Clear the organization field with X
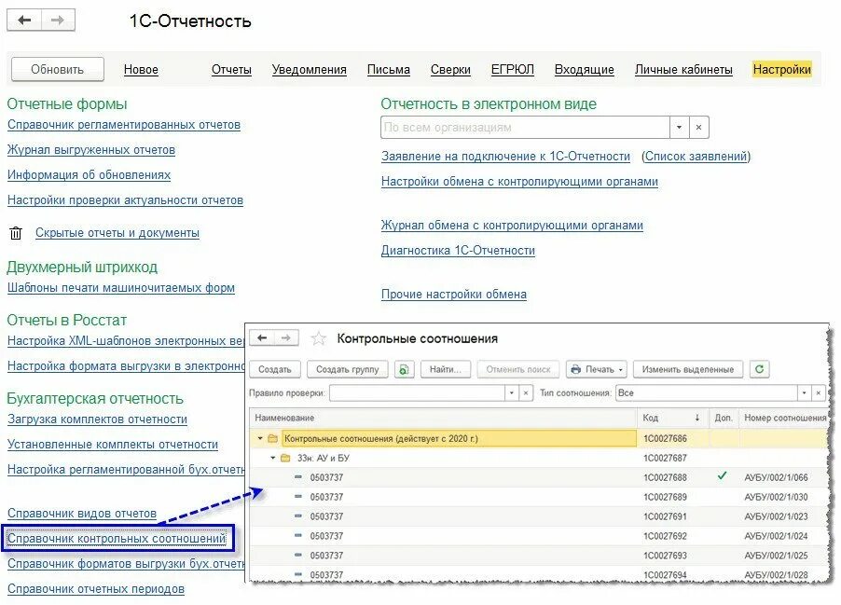841x605 pixels. click(698, 128)
